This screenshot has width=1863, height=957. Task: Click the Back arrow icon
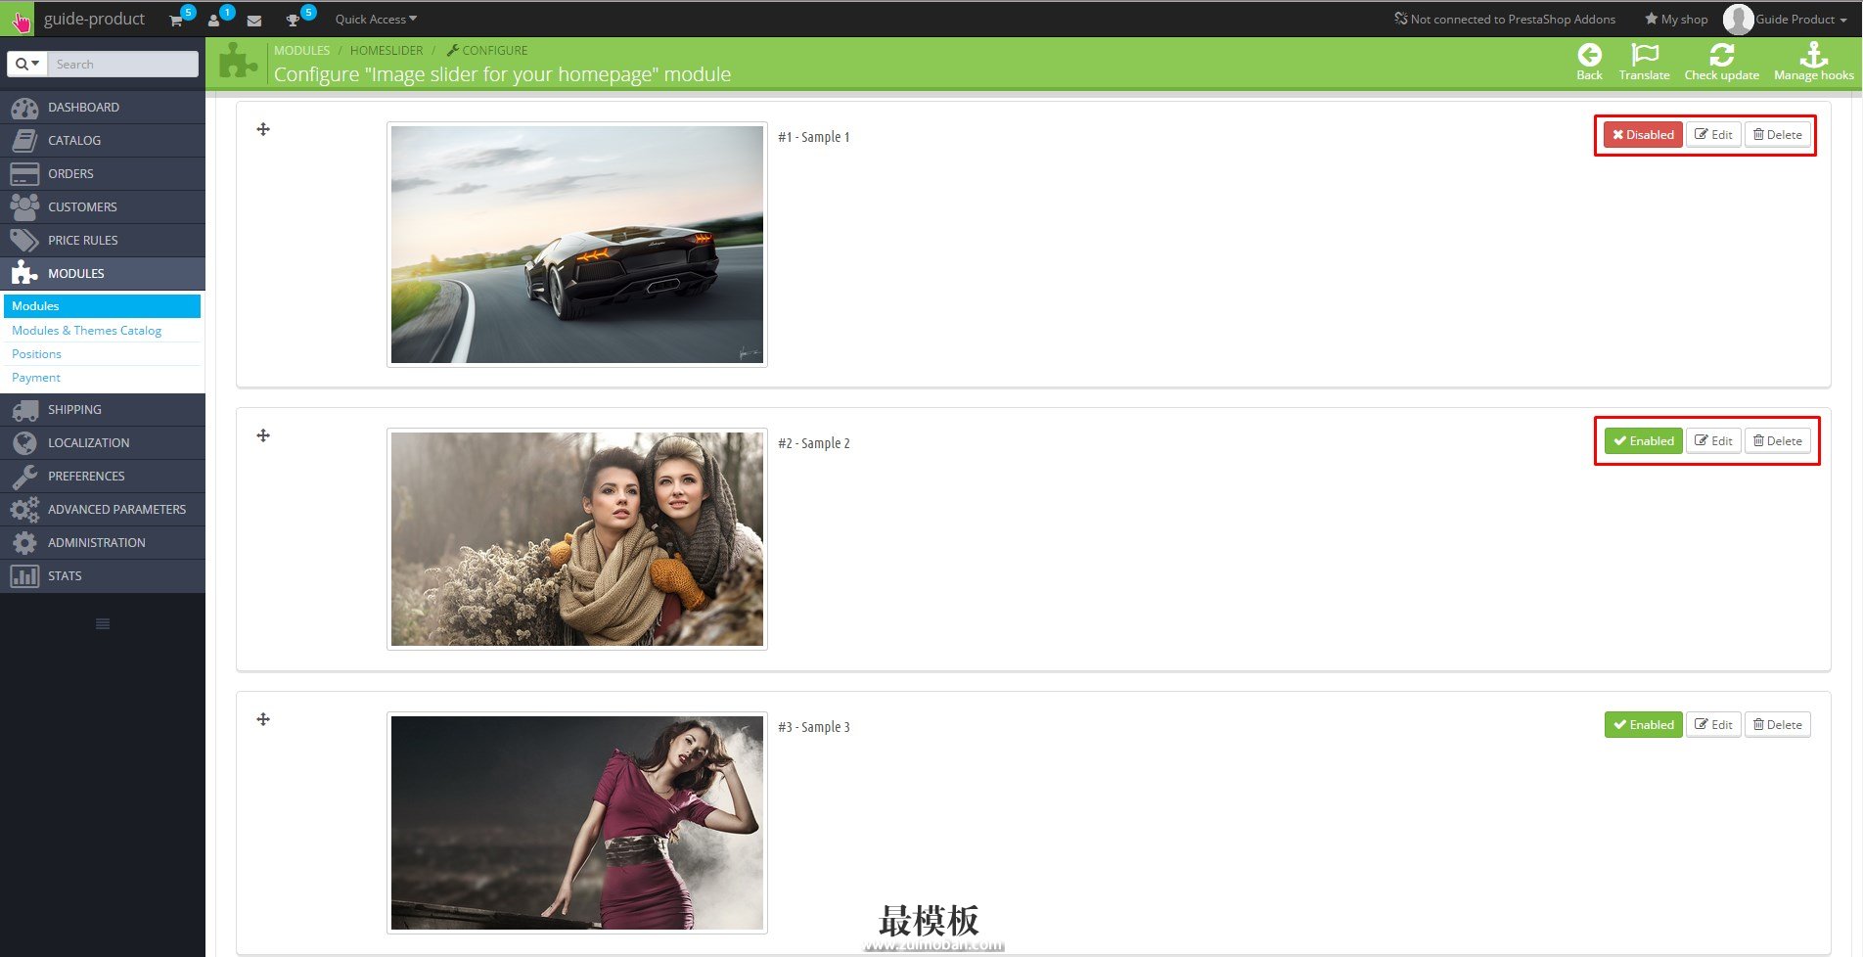(x=1589, y=55)
